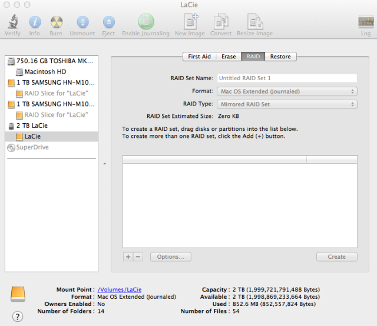The image size is (377, 326).
Task: Click the Burn disc icon
Action: [56, 22]
